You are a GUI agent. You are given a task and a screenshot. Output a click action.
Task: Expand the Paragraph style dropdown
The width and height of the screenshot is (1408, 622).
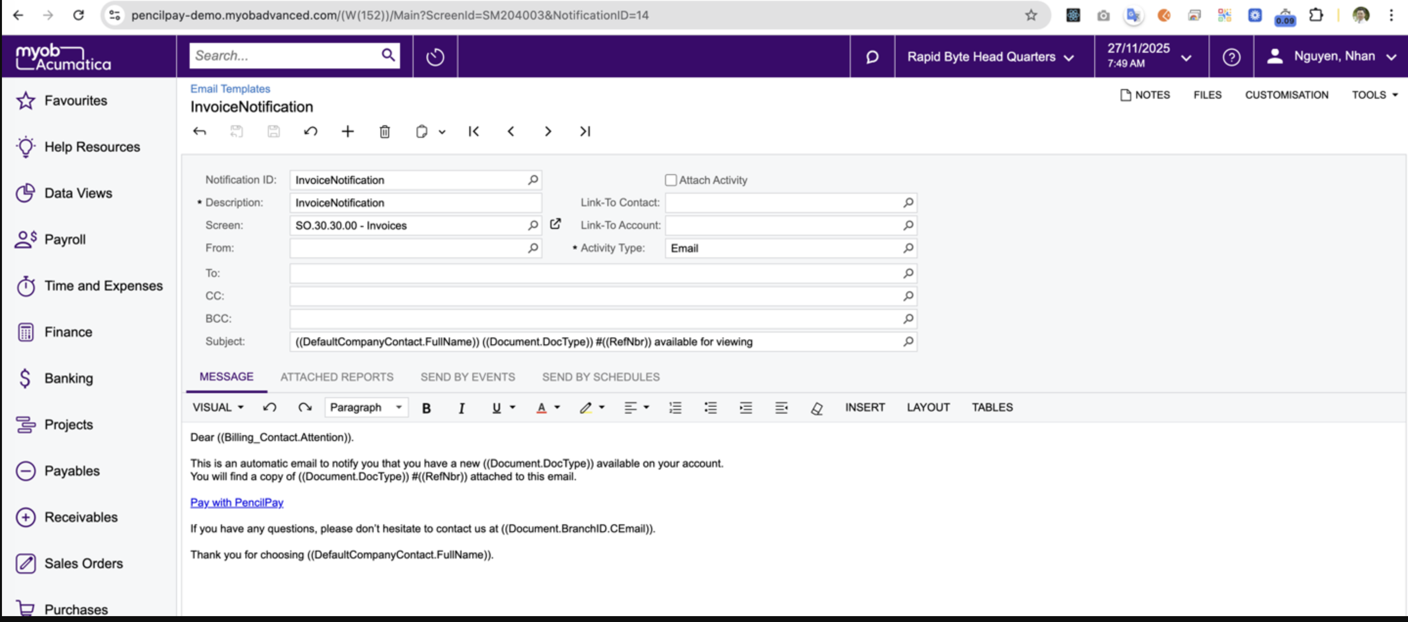(366, 408)
